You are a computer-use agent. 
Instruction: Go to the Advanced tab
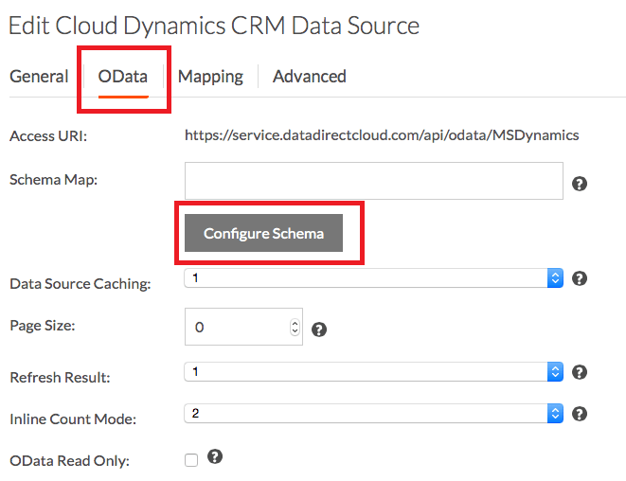click(x=310, y=77)
